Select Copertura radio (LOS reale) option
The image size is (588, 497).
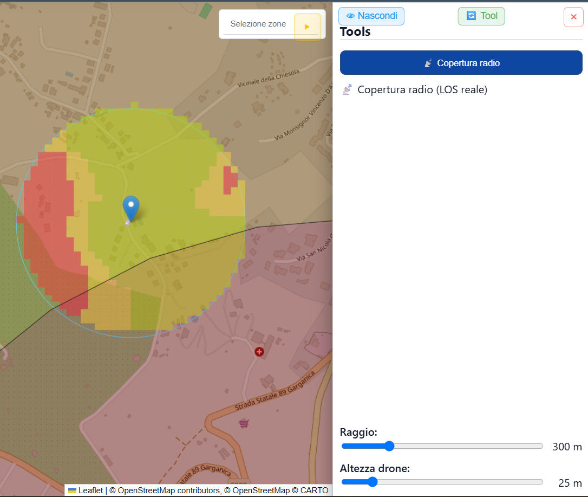tap(422, 90)
